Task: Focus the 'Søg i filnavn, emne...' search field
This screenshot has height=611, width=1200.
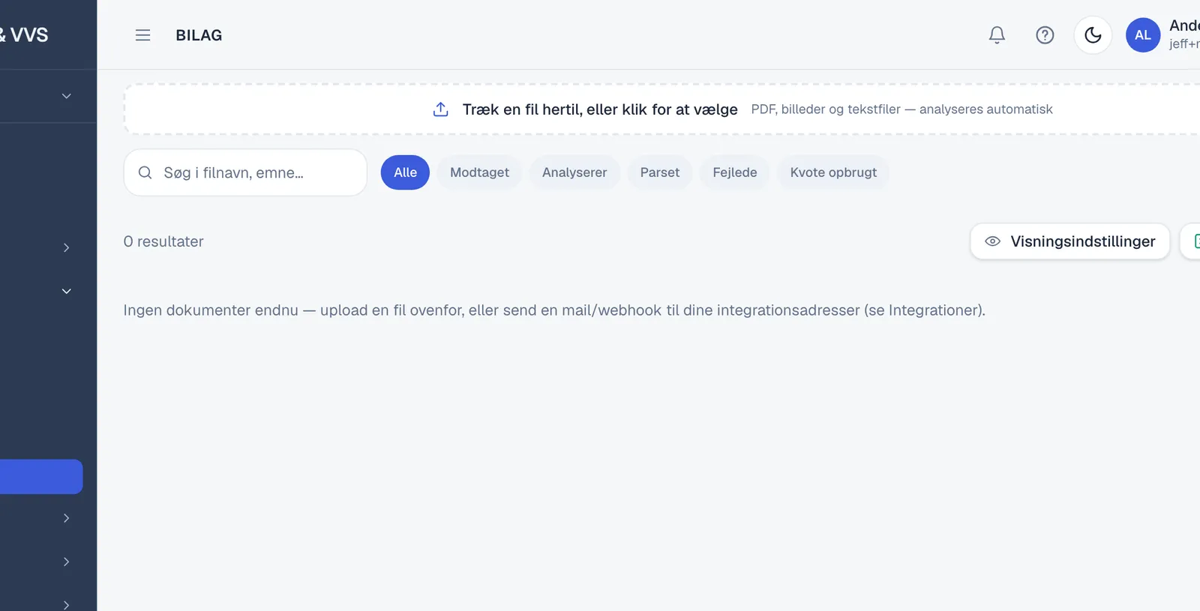Action: click(x=245, y=172)
